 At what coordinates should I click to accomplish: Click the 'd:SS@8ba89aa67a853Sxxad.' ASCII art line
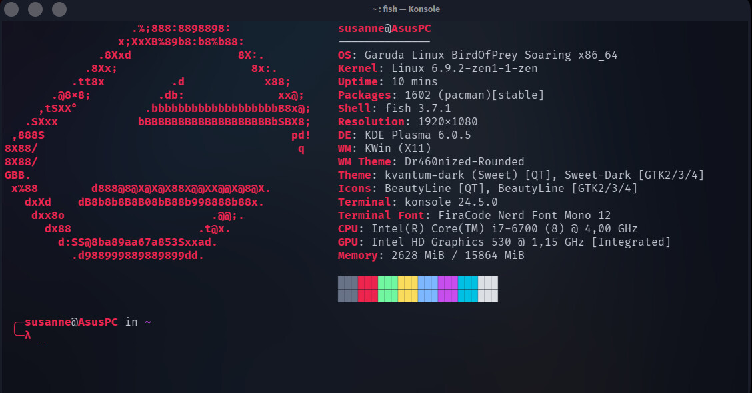tap(138, 242)
